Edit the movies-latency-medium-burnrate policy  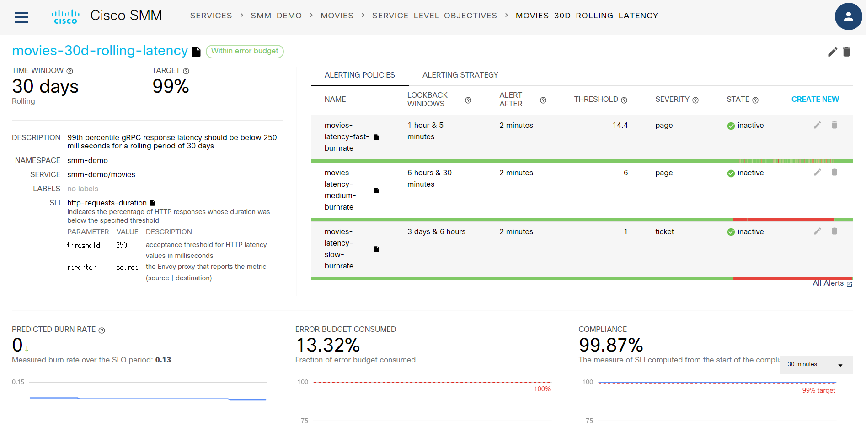point(818,172)
